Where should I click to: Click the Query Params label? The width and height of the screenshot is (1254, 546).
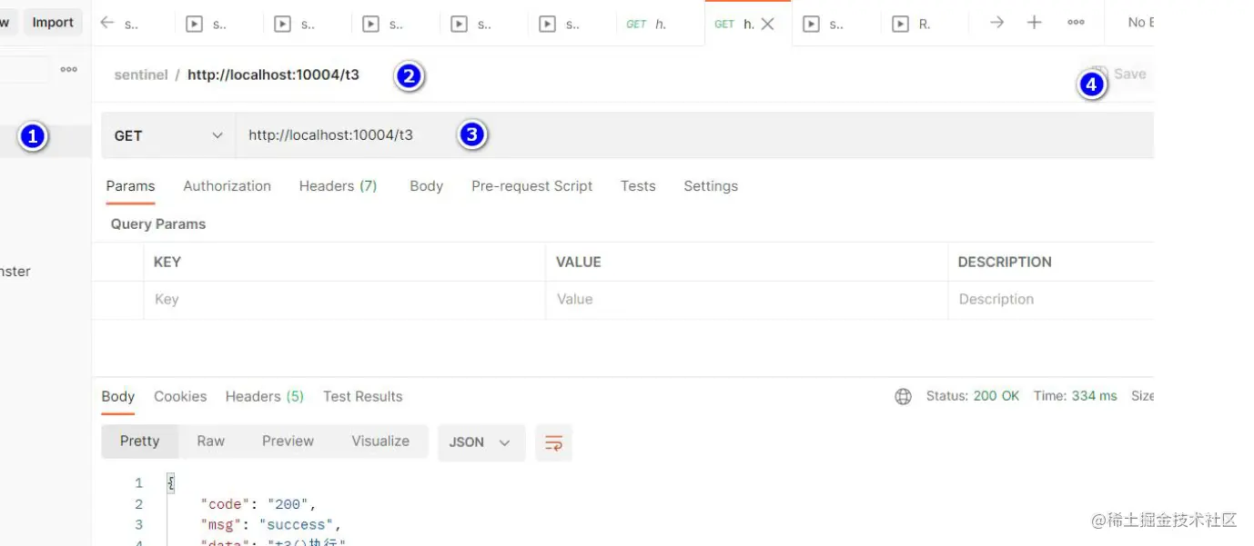point(158,224)
